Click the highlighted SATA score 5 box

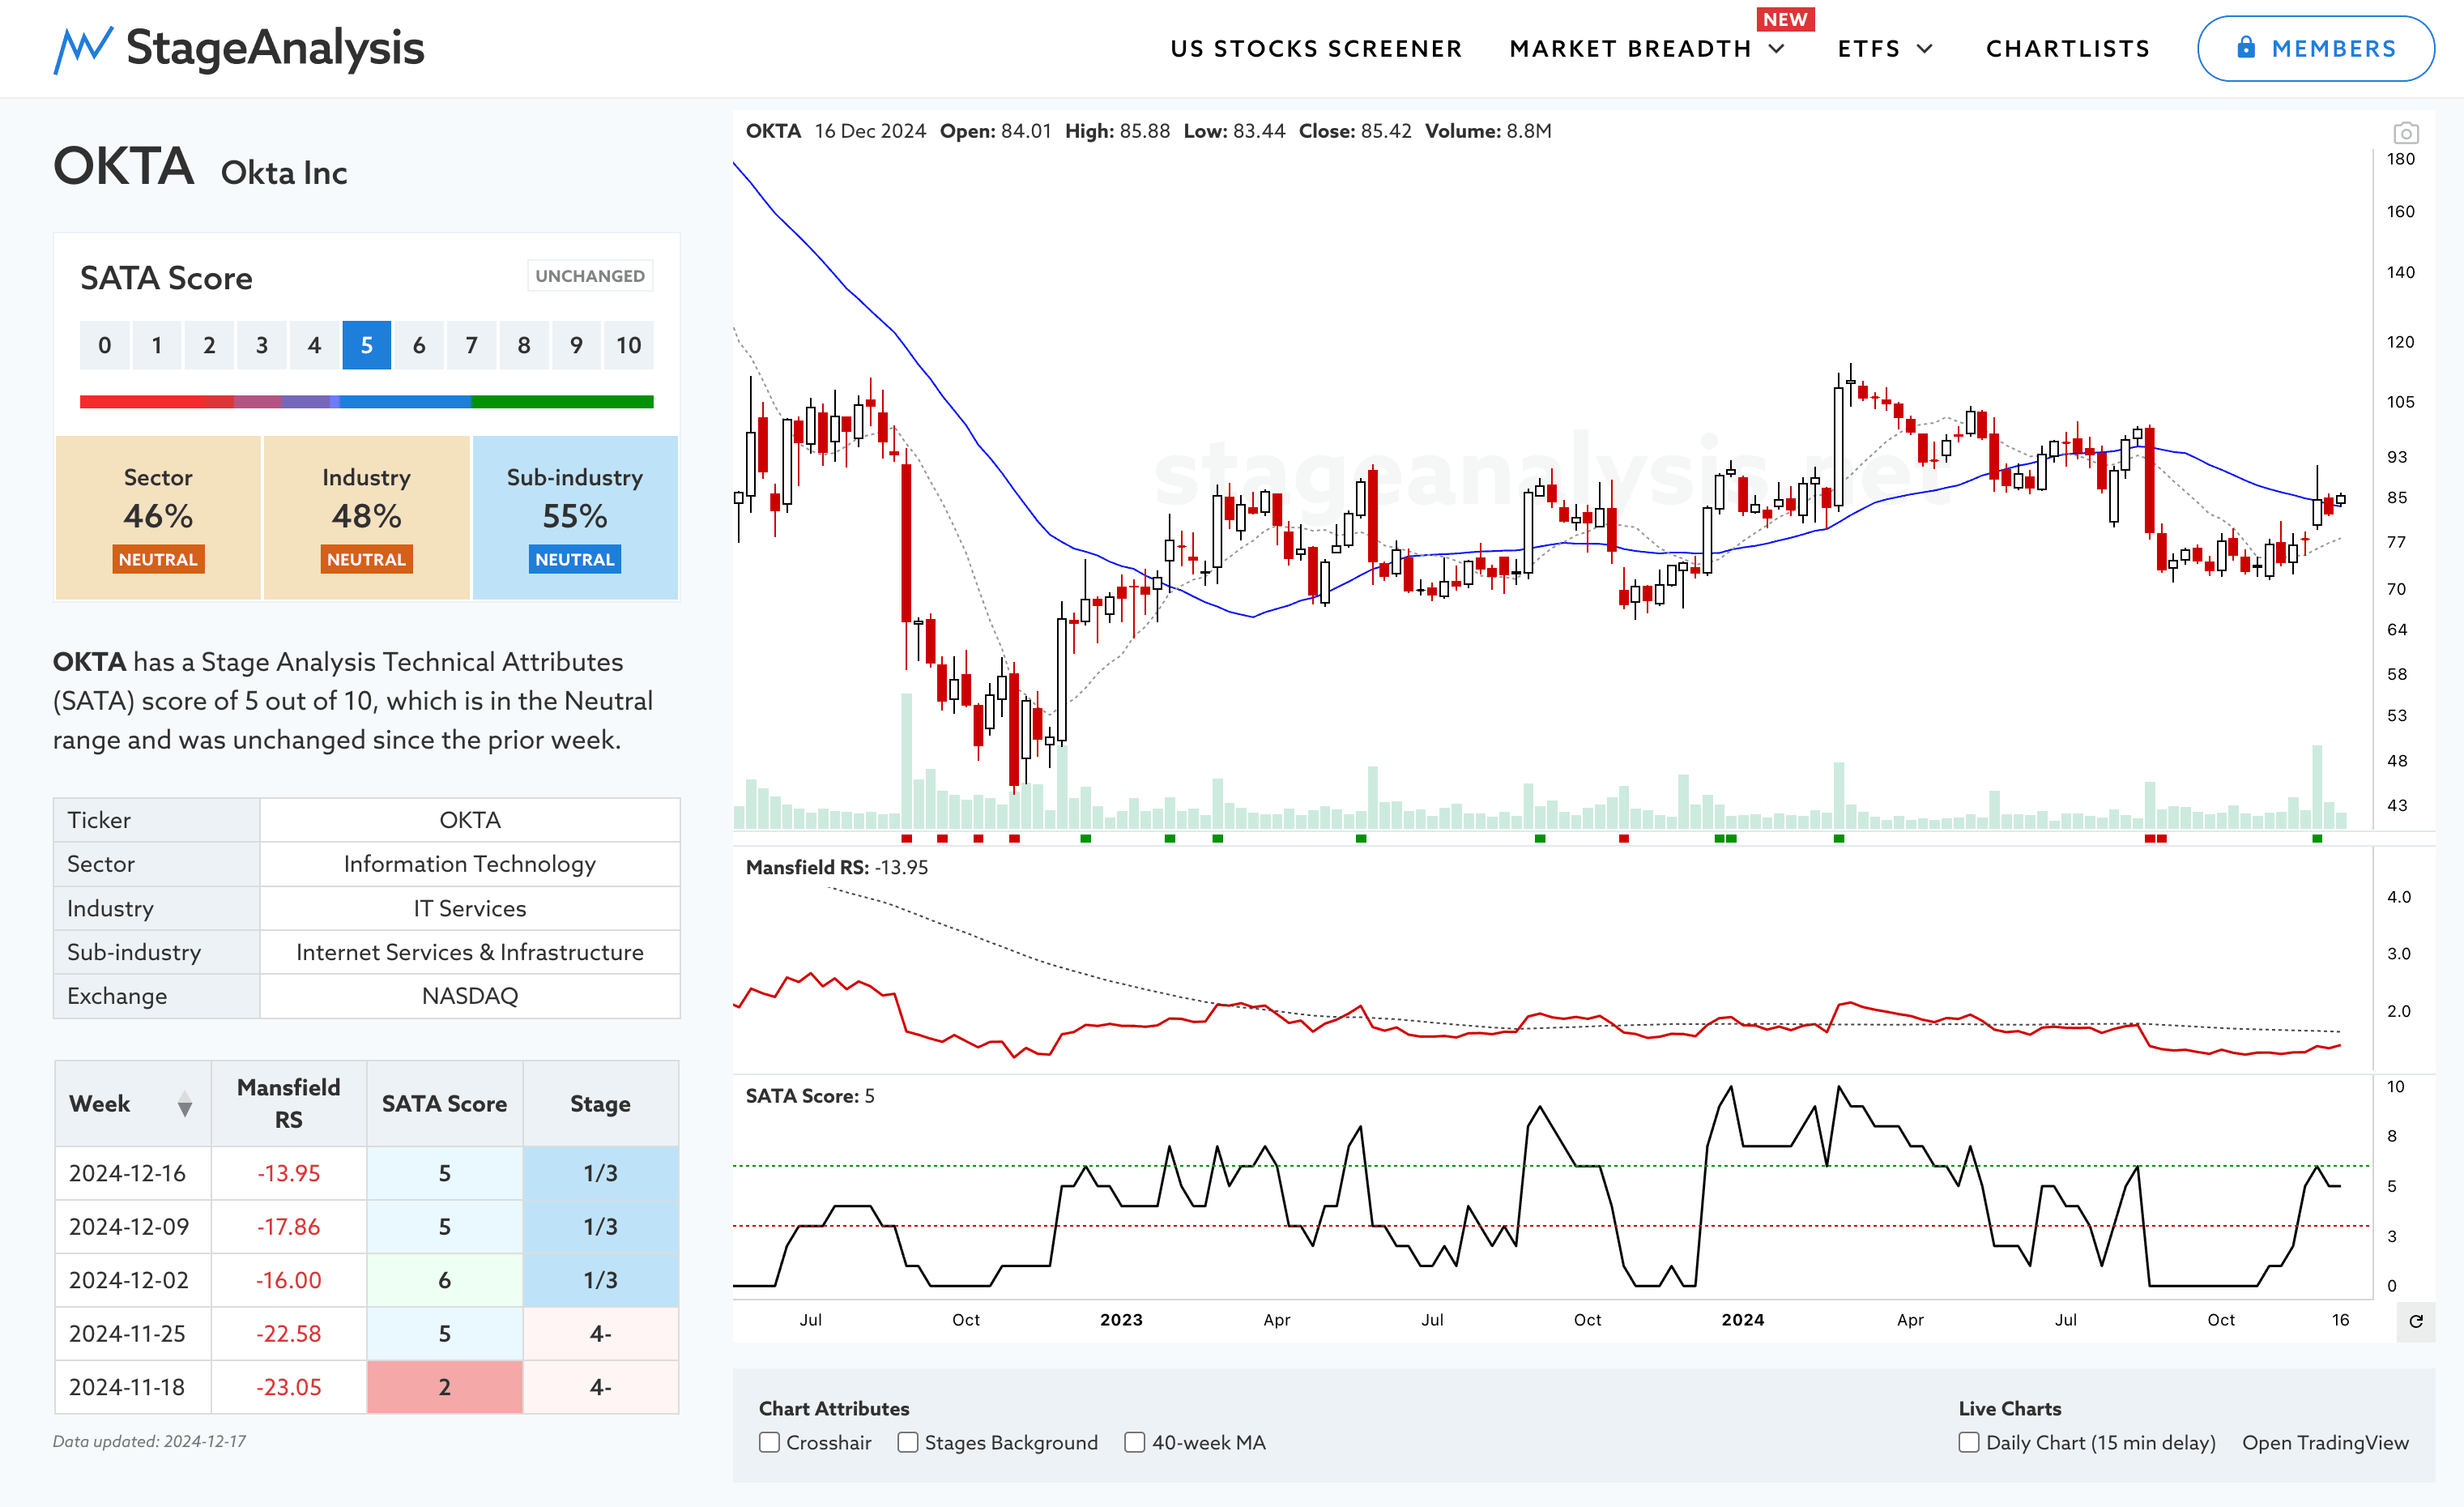(x=366, y=345)
